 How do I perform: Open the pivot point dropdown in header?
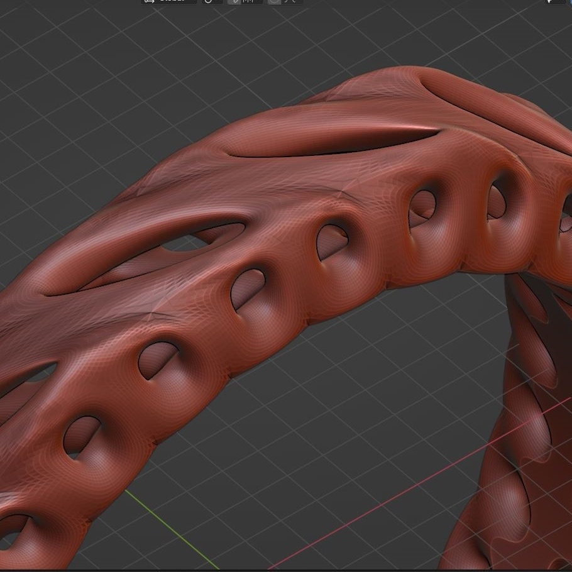(x=212, y=1)
